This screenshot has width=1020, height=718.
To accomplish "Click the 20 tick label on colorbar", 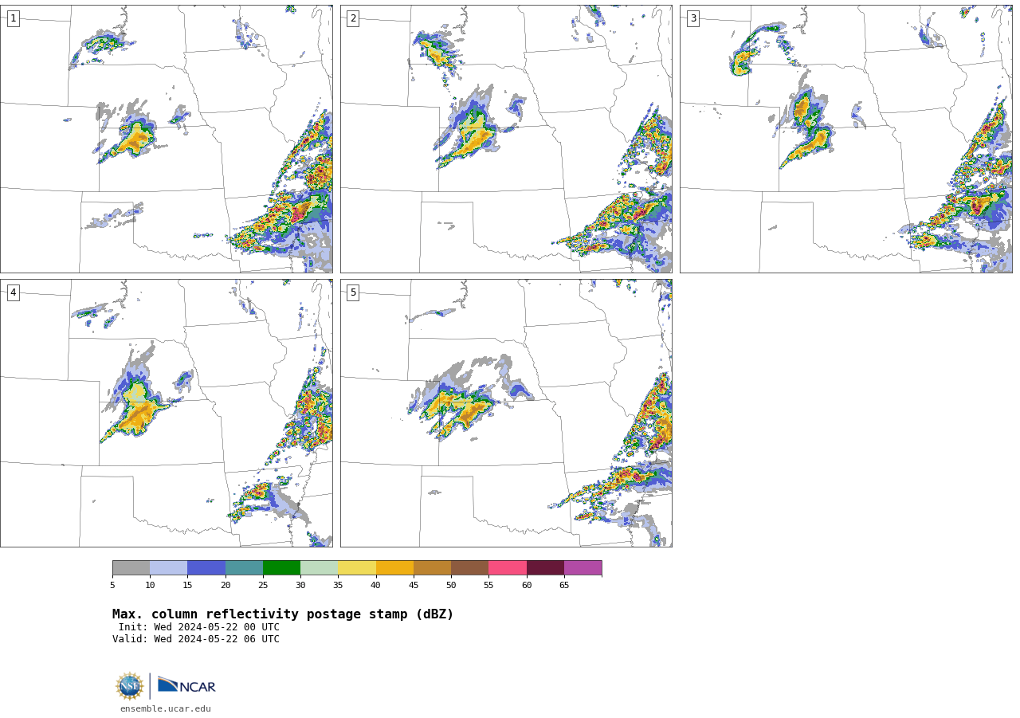I will pyautogui.click(x=226, y=586).
